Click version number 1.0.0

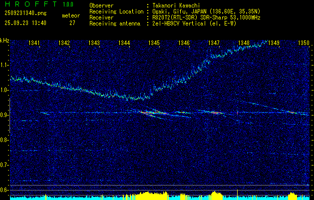pos(68,4)
